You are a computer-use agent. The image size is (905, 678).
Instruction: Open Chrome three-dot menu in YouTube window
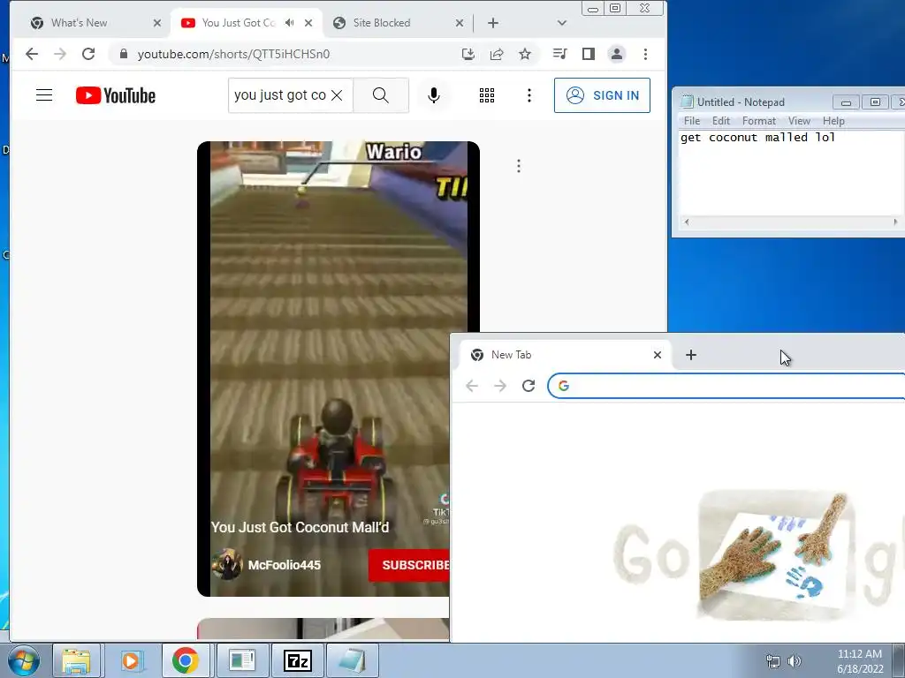click(645, 54)
